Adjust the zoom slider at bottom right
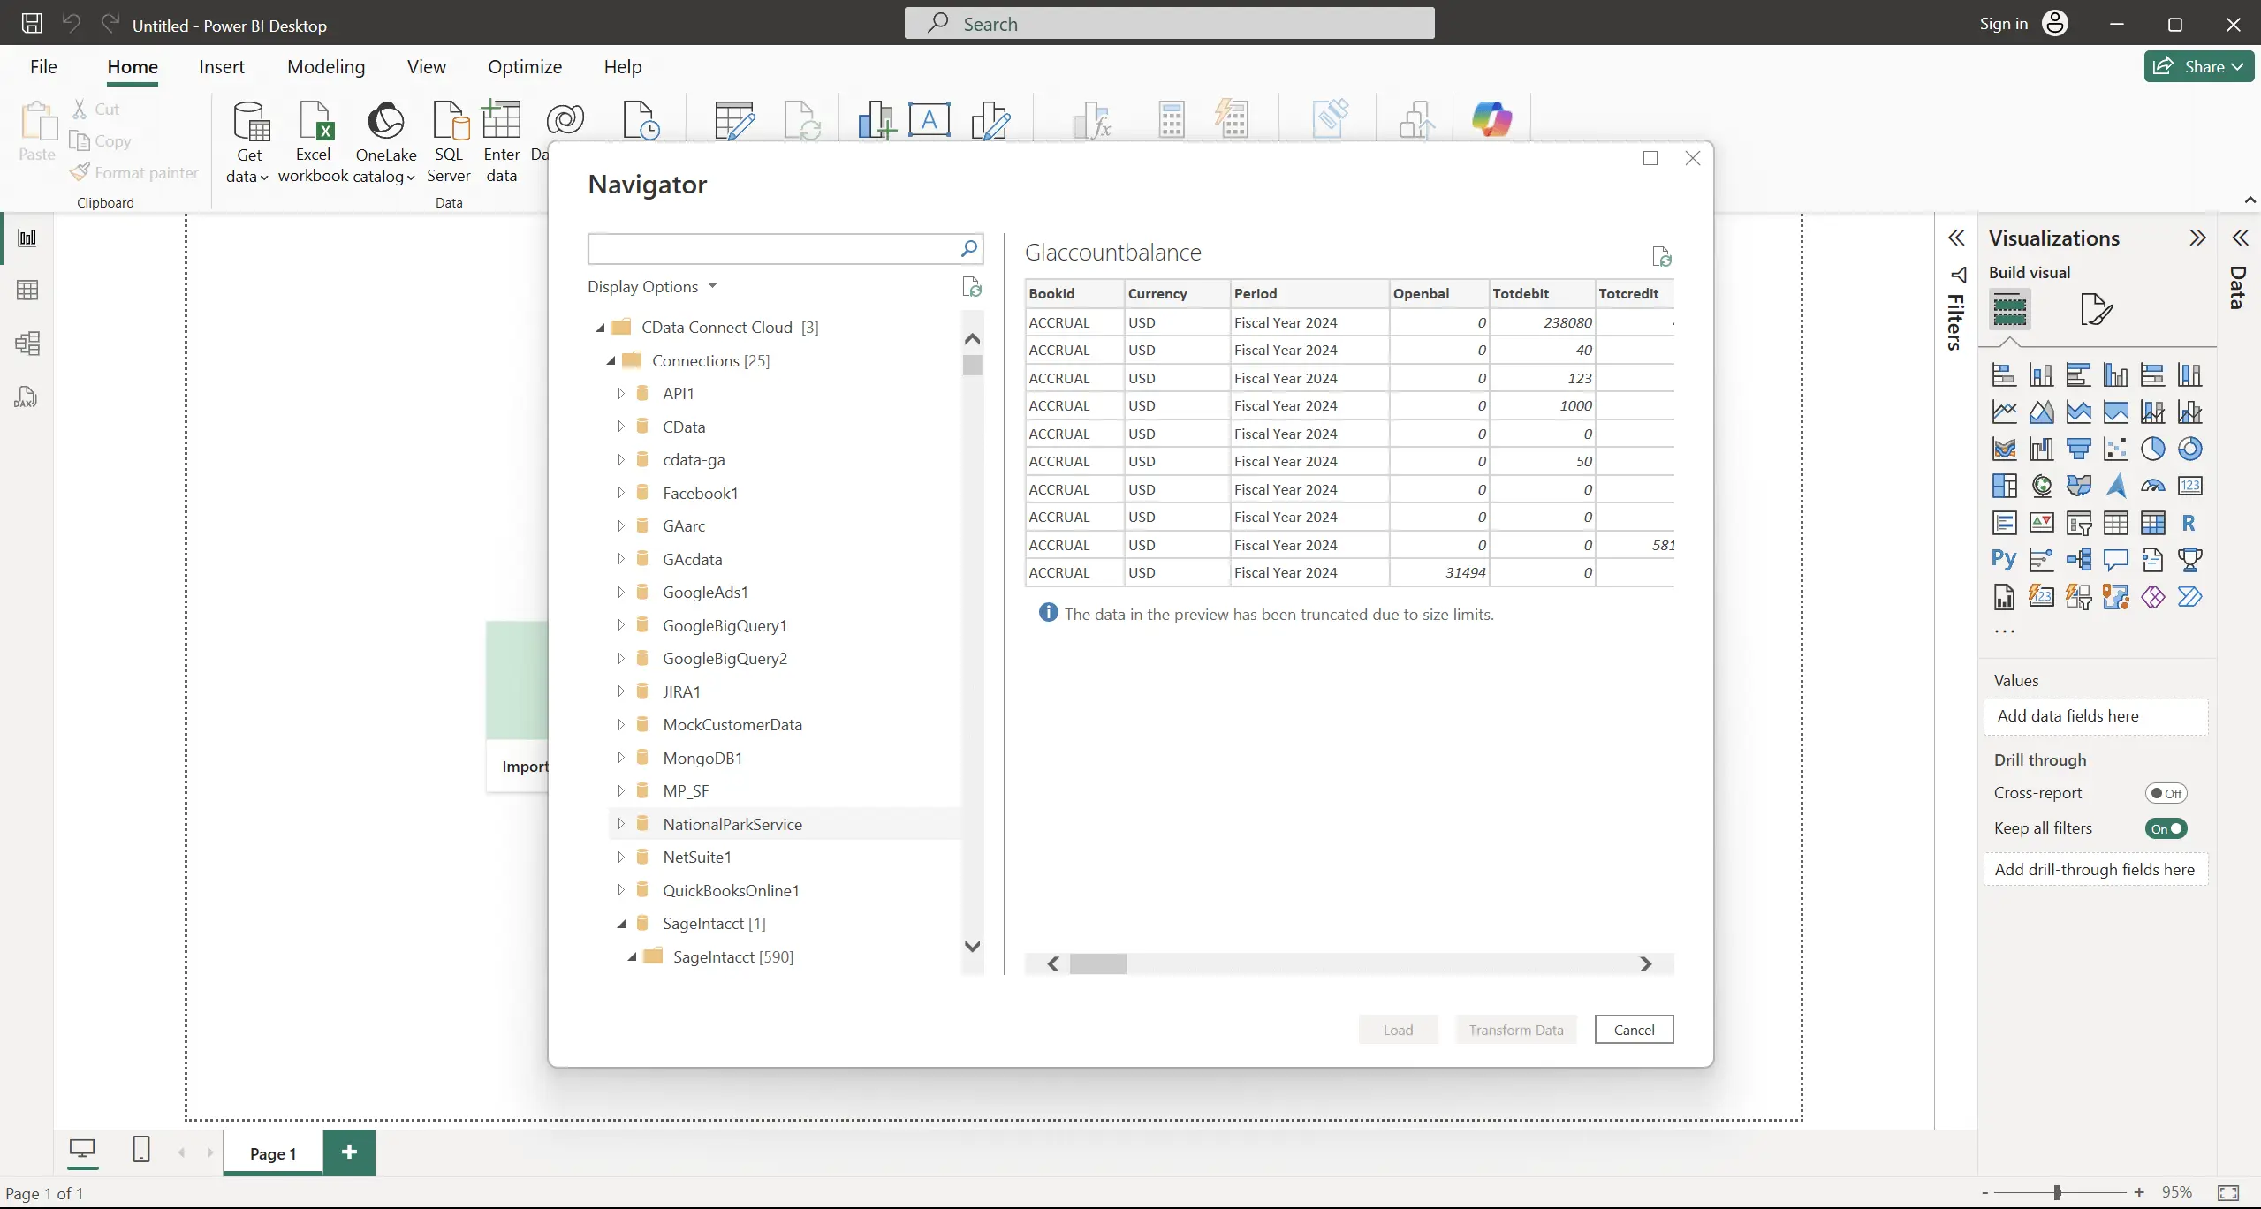The height and width of the screenshot is (1209, 2261). [2059, 1192]
